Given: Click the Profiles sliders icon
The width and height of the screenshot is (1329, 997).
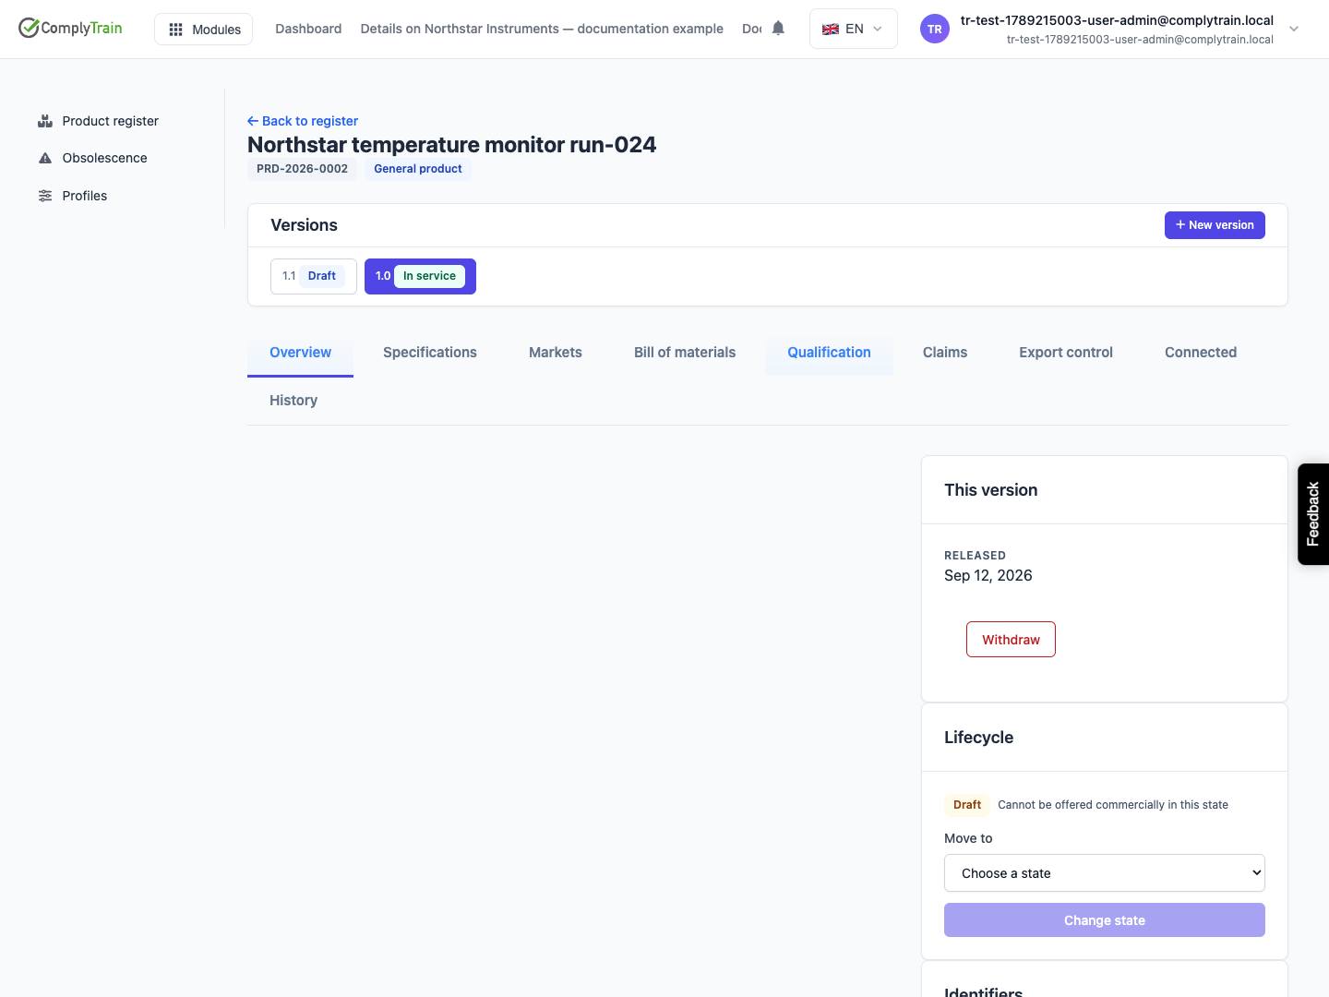Looking at the screenshot, I should click(45, 196).
